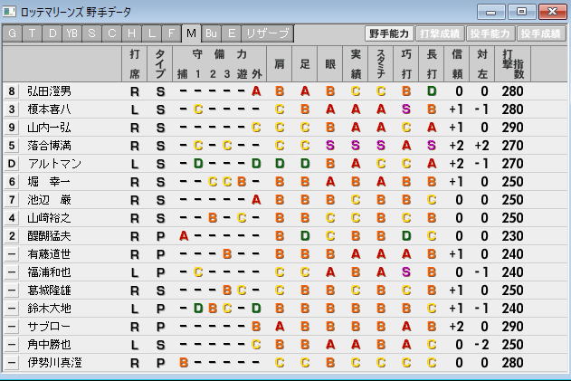Click the タイプ column header
This screenshot has width=571, height=381.
160,63
